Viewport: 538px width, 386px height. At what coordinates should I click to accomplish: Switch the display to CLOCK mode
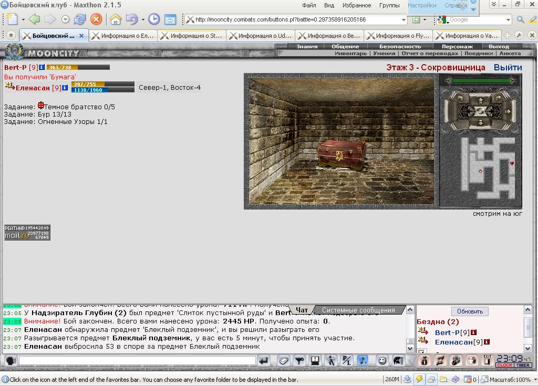pyautogui.click(x=504, y=365)
